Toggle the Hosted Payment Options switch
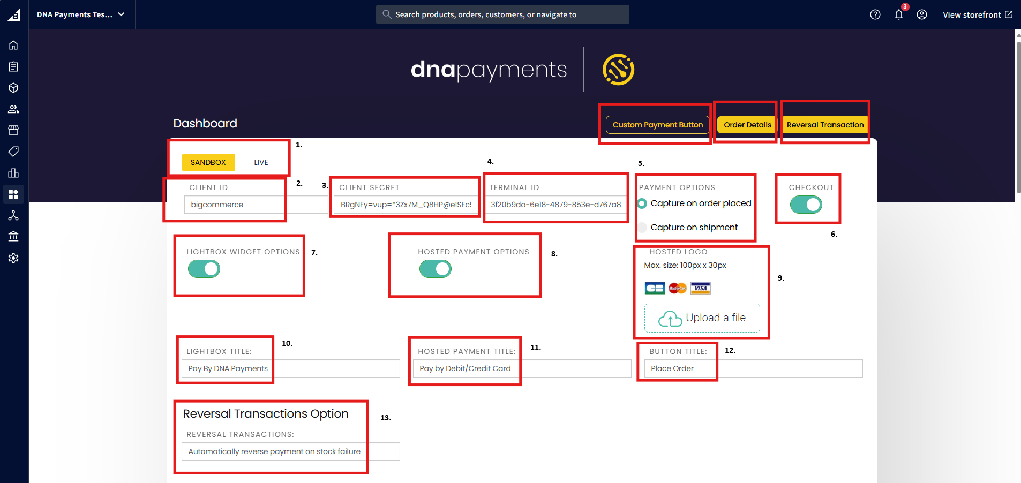The width and height of the screenshot is (1021, 483). 435,269
